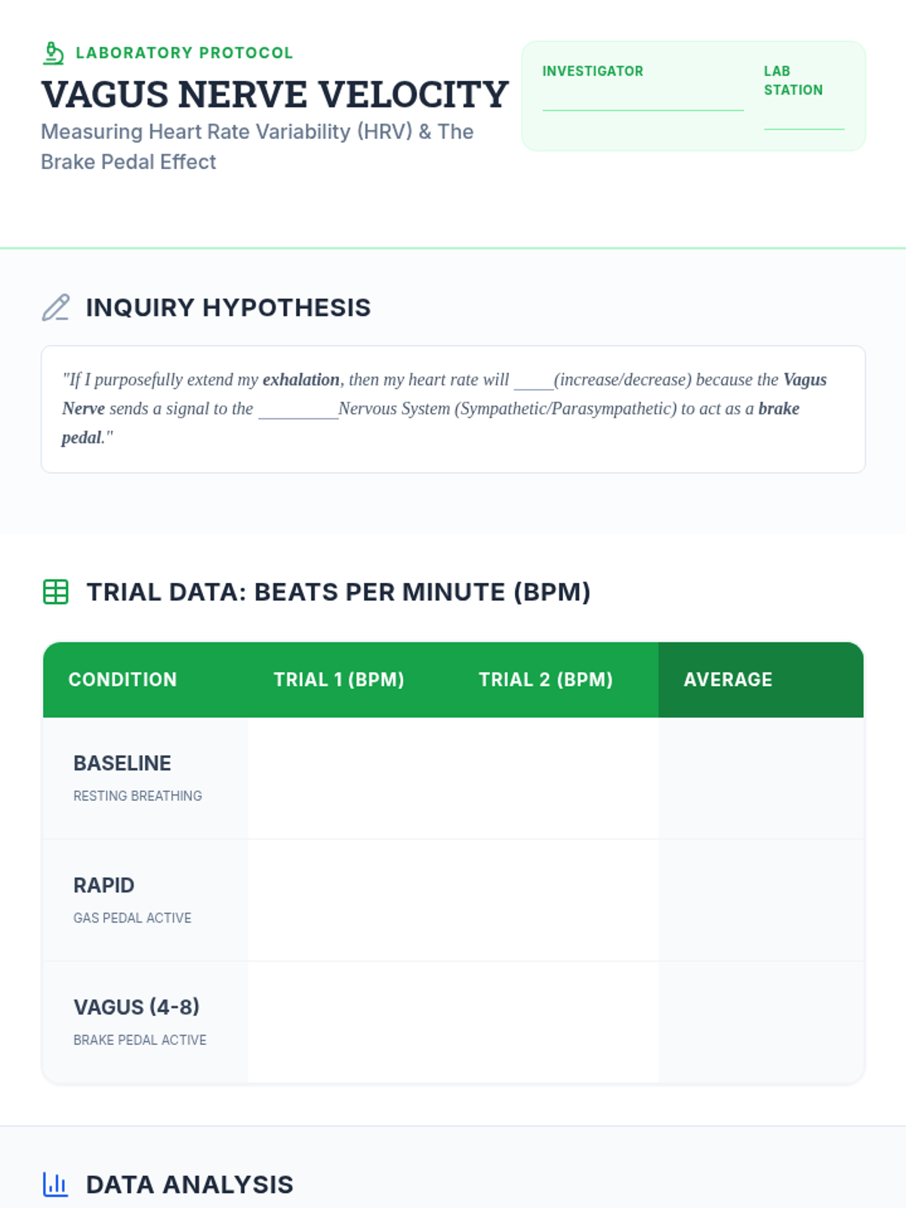This screenshot has height=1208, width=906.
Task: Select the Baseline Trial 2 cell
Action: [556, 778]
